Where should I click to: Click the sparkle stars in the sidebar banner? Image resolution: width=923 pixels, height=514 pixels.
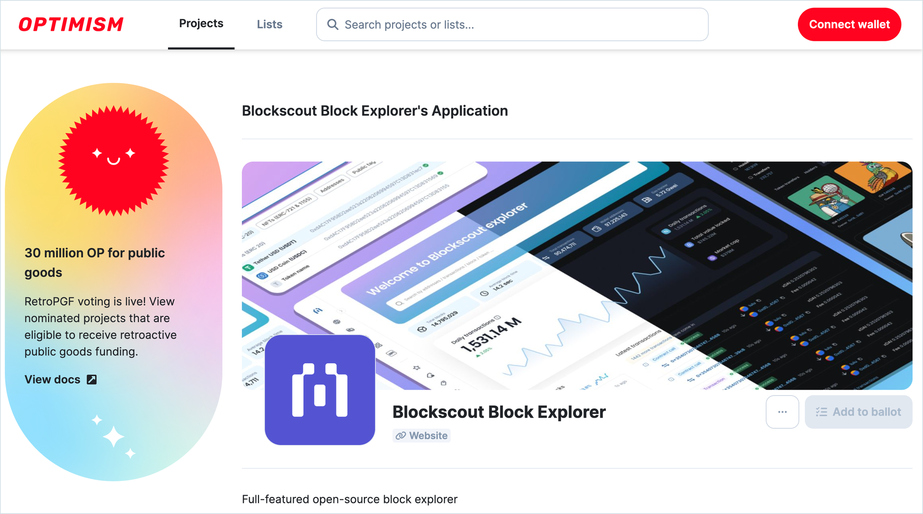point(114,436)
